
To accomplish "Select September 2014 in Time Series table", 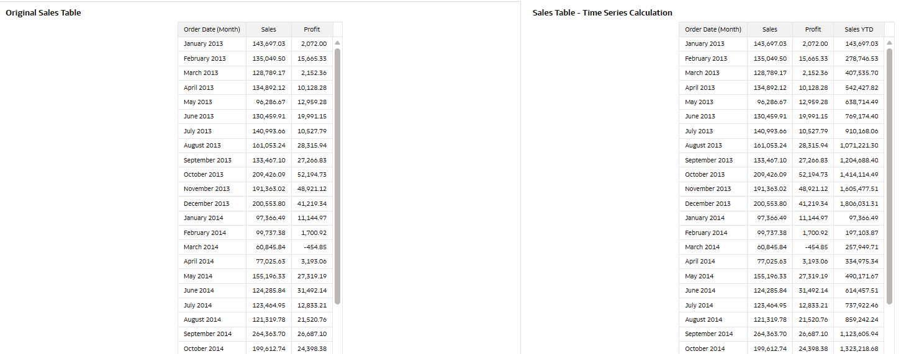I will point(708,334).
